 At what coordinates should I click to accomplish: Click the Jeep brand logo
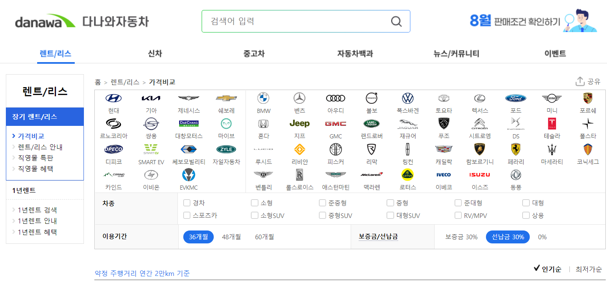click(x=299, y=124)
